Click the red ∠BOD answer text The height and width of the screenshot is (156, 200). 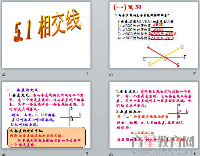pos(158,25)
